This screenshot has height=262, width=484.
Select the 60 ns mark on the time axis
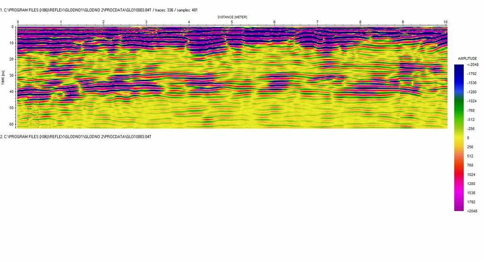[12, 124]
